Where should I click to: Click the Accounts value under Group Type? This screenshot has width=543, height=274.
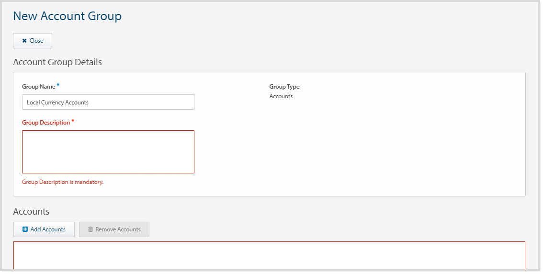pyautogui.click(x=281, y=96)
